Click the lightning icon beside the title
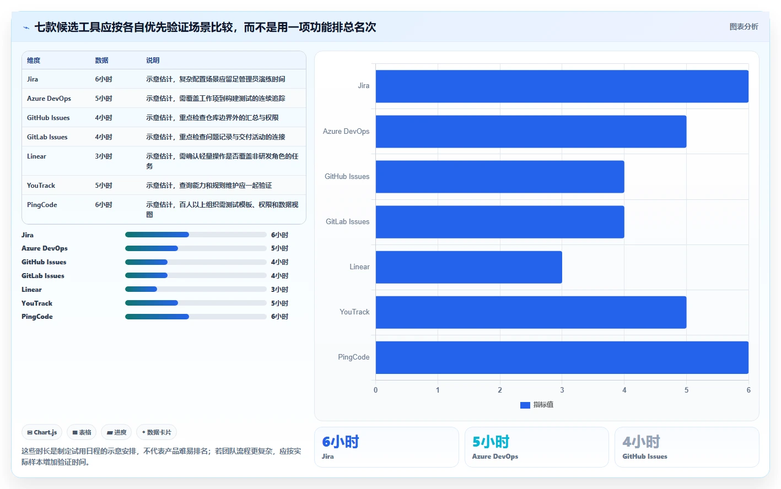This screenshot has width=781, height=489. [x=26, y=28]
